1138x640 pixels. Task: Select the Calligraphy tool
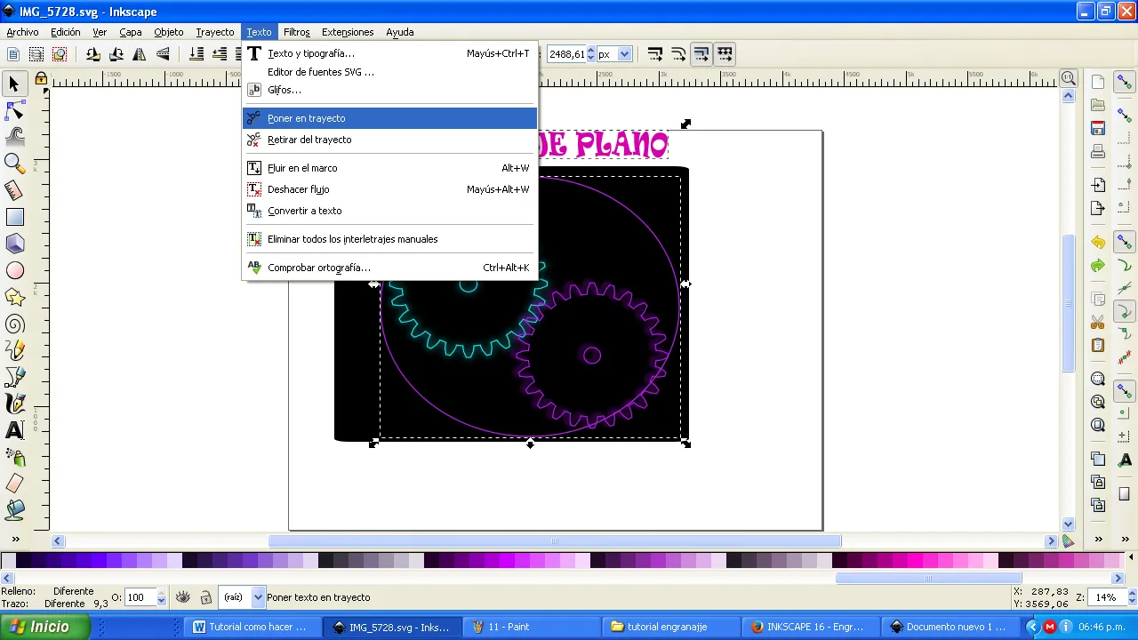(14, 404)
